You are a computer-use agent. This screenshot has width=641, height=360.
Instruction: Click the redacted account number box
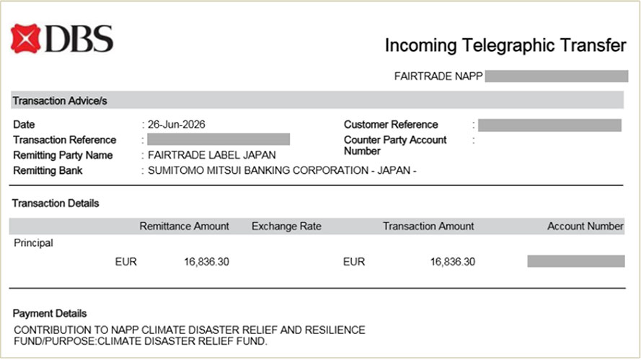coord(576,261)
